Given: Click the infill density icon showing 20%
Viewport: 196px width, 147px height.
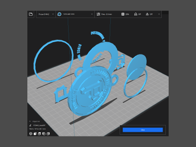Looking at the screenshot, I should [123, 14].
